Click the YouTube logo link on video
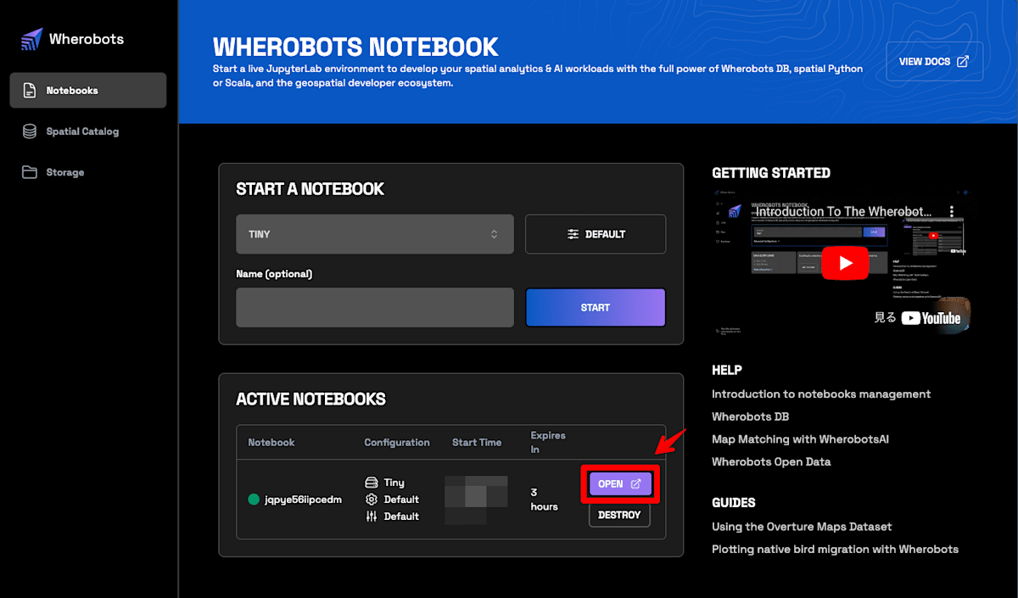1018x598 pixels. [x=931, y=318]
